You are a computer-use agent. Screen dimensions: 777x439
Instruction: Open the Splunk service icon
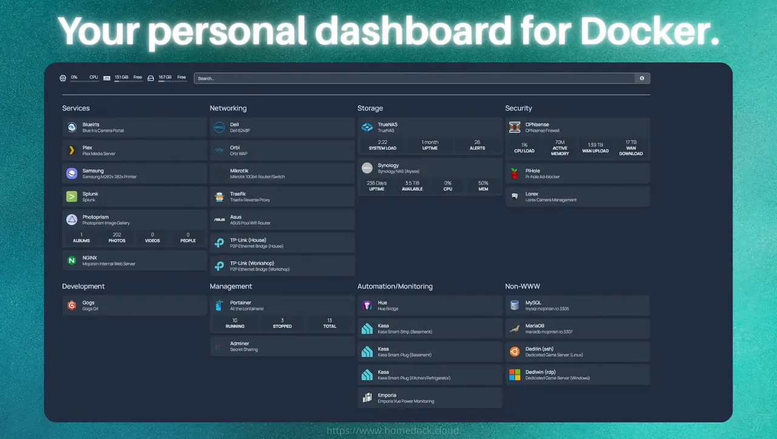72,196
